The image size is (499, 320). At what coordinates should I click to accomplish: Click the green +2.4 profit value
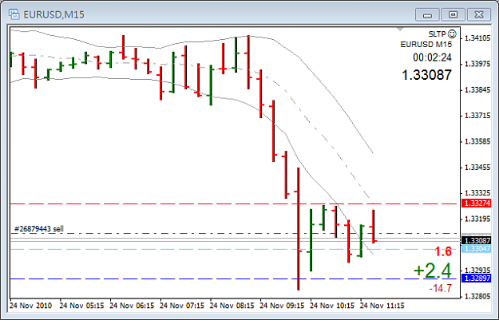tap(433, 271)
